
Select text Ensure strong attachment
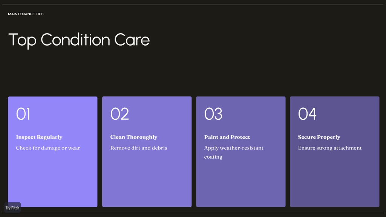(x=330, y=148)
